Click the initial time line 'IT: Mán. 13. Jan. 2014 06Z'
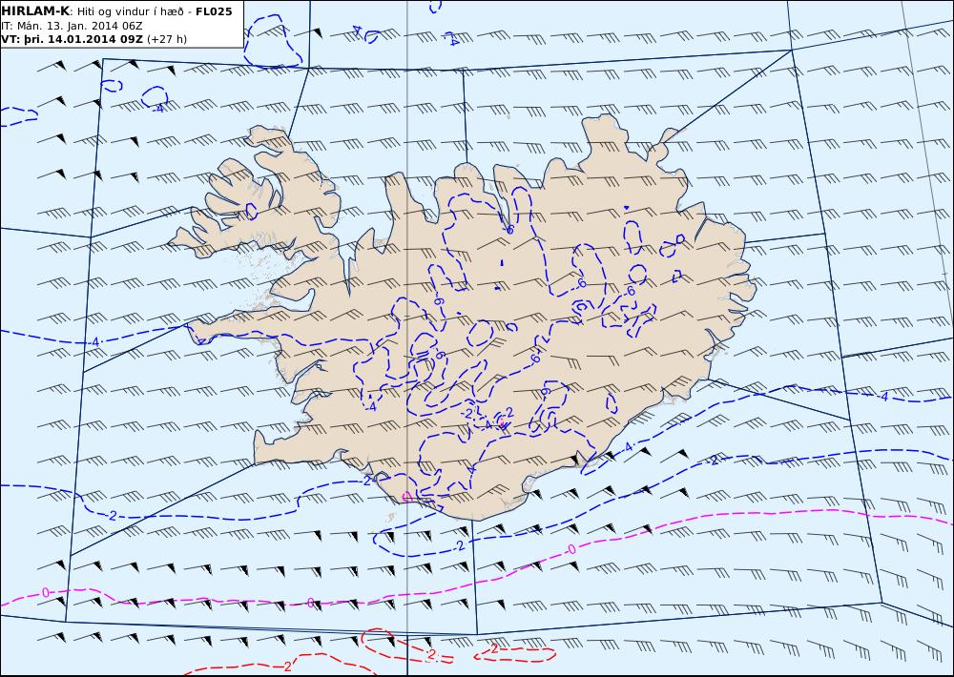The image size is (954, 677). click(x=72, y=26)
